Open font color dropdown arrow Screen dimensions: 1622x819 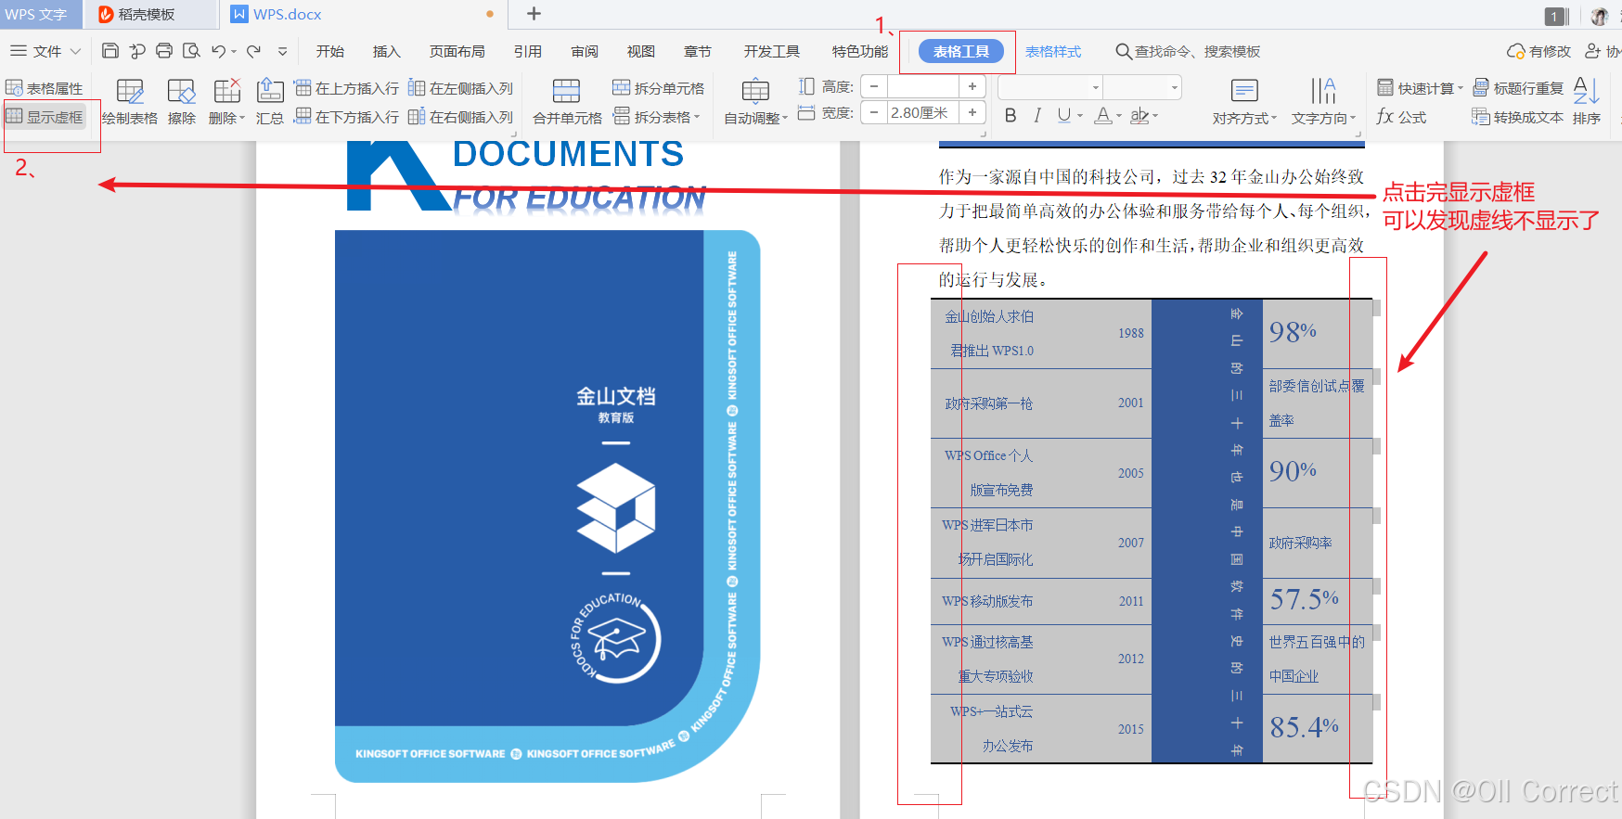1119,116
